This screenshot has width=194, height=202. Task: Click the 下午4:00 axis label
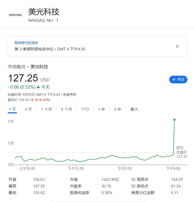pos(173,168)
